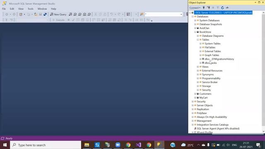Select the Service Broker folder
The width and height of the screenshot is (265, 149).
click(210, 82)
